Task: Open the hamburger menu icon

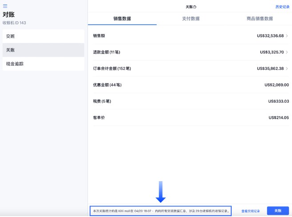Action: click(x=5, y=6)
